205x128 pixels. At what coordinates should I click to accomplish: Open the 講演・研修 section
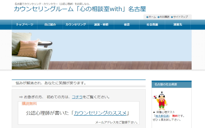[101, 25]
